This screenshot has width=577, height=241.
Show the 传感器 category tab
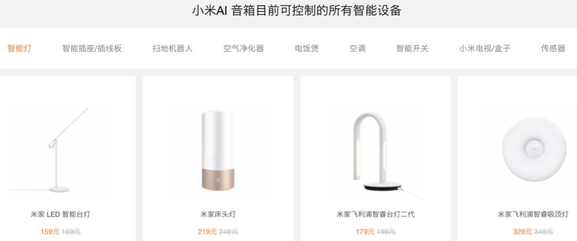click(553, 49)
